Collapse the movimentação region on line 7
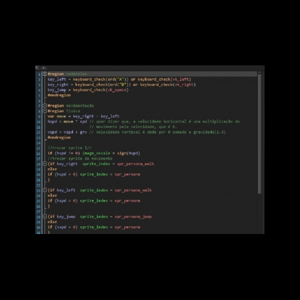The width and height of the screenshot is (300, 300). pyautogui.click(x=45, y=106)
